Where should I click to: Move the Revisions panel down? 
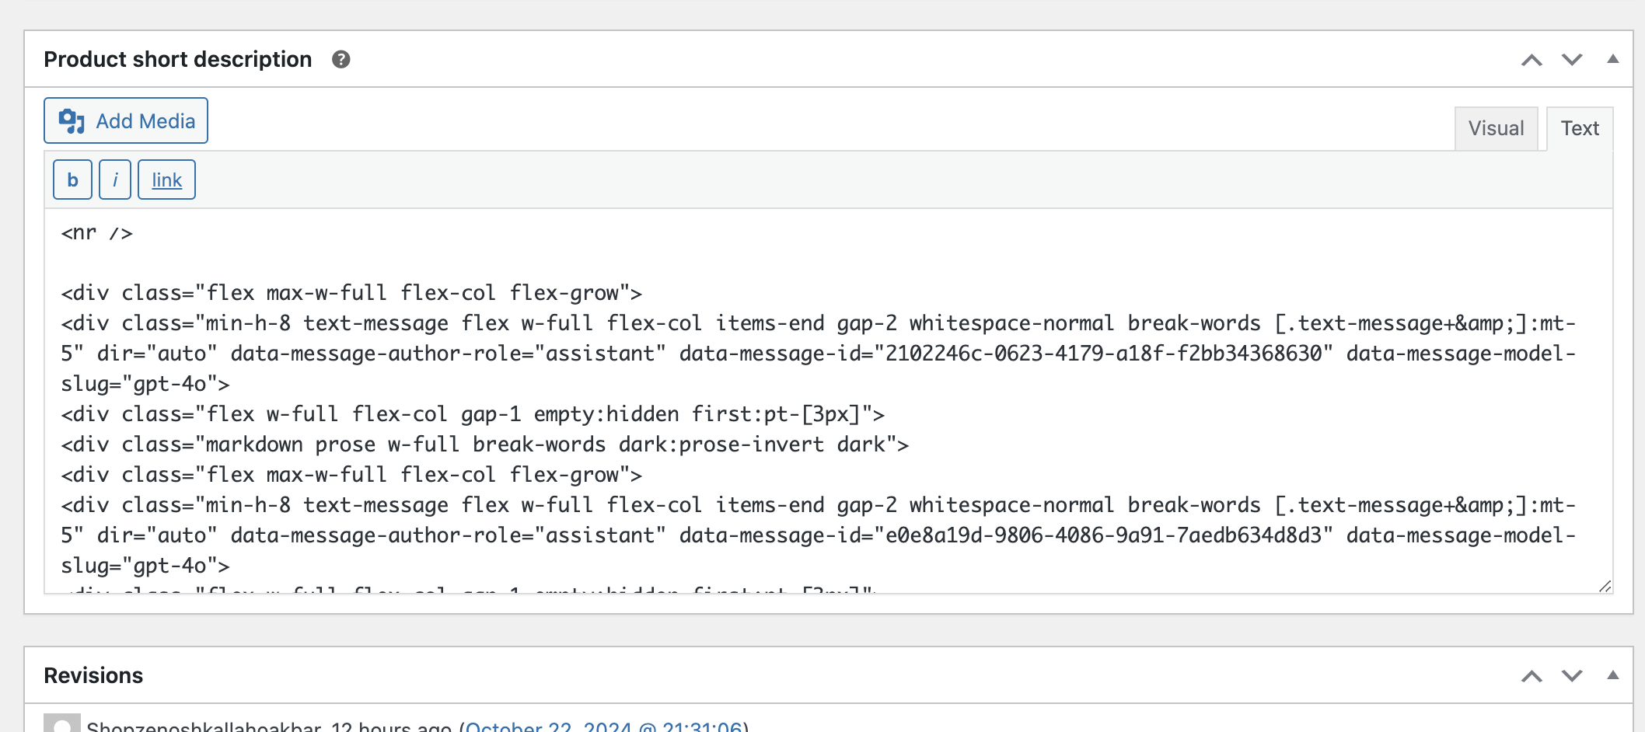(1572, 676)
